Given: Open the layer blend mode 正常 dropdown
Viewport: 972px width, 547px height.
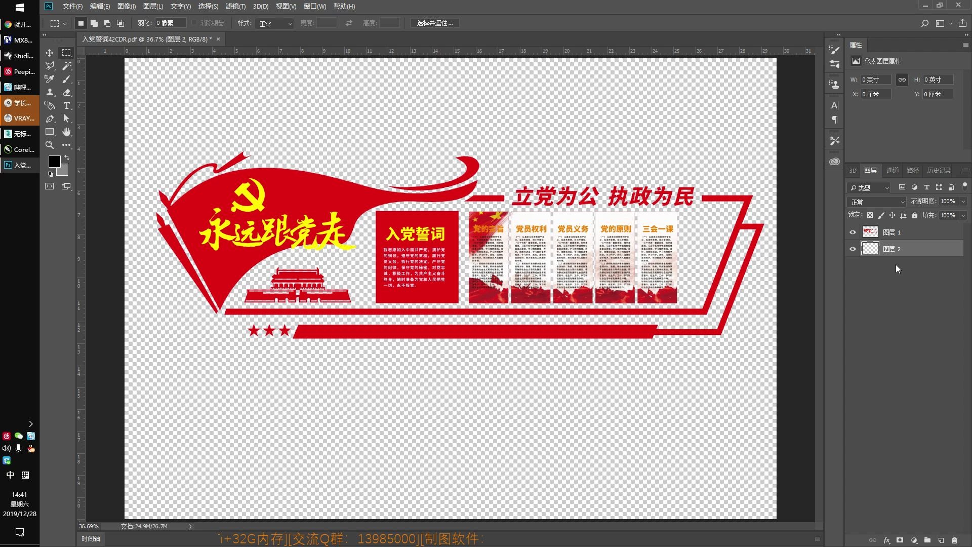Looking at the screenshot, I should coord(877,202).
